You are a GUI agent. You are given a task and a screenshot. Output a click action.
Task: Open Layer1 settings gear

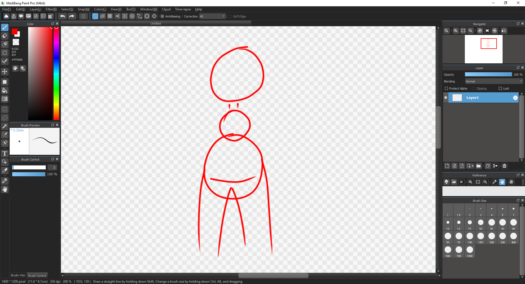coord(515,98)
